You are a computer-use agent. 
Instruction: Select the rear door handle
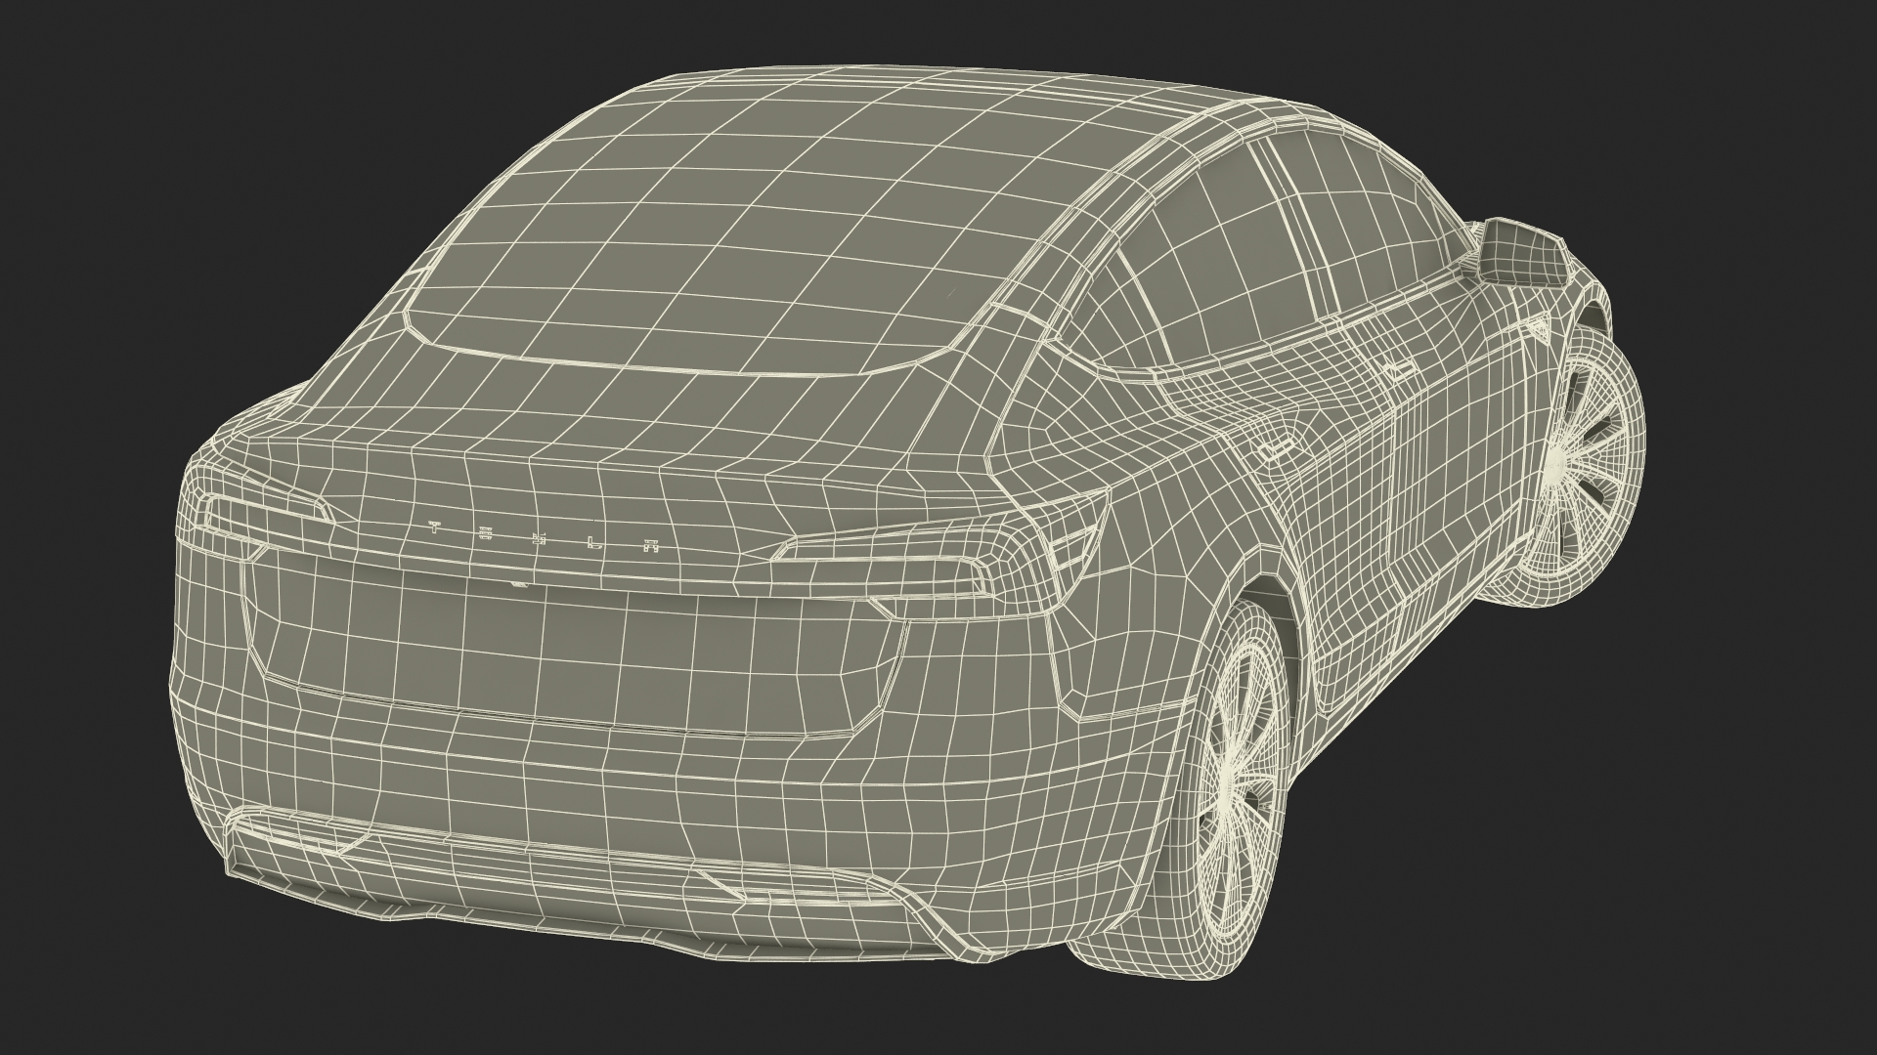(x=1275, y=449)
